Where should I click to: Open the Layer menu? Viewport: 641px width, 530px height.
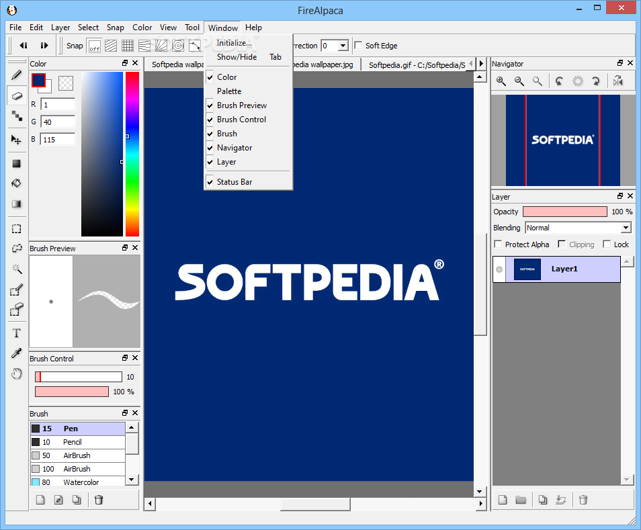coord(60,28)
